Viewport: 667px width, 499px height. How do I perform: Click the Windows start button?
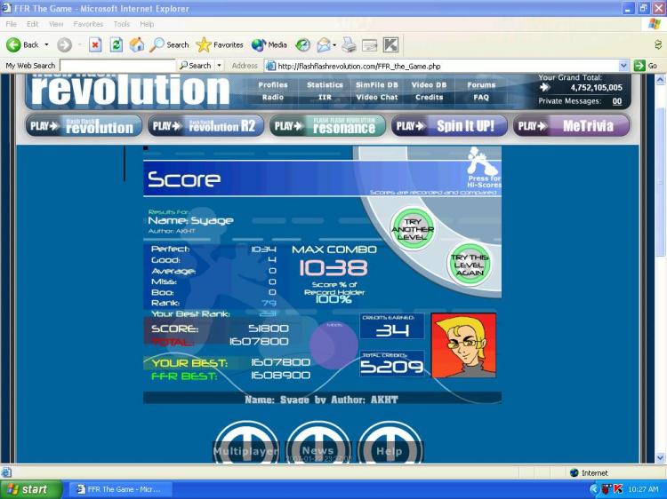click(x=31, y=489)
